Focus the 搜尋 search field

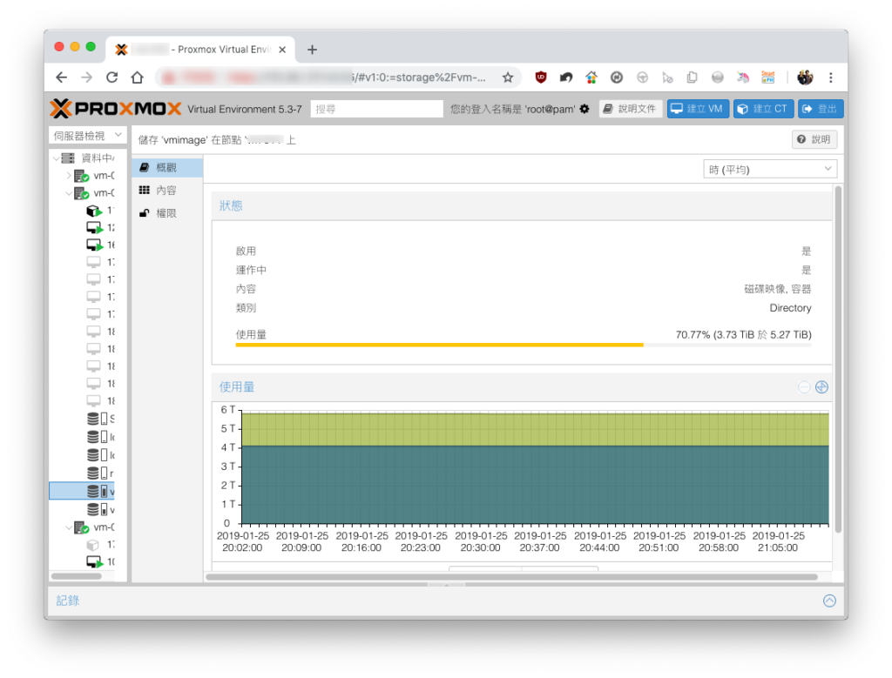pos(376,109)
